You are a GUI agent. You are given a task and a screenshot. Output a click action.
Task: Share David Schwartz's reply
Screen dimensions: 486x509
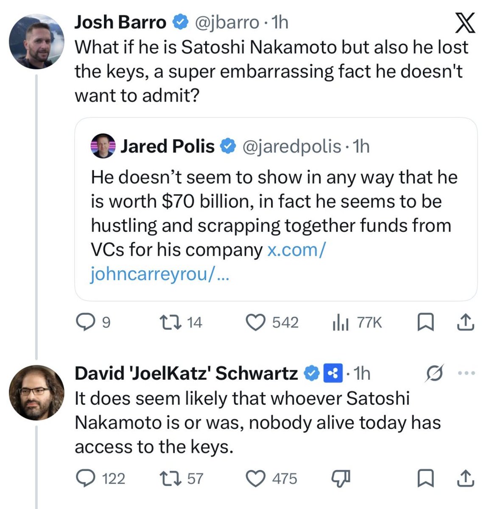click(x=465, y=478)
